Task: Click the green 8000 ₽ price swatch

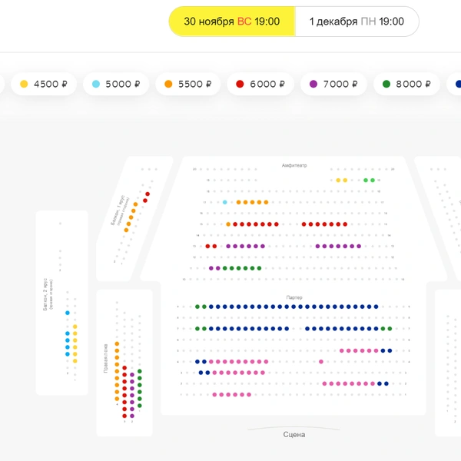Action: [x=386, y=84]
